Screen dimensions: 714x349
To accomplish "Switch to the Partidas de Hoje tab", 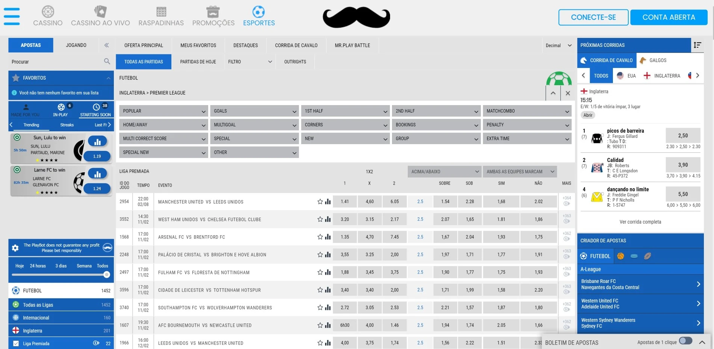I will [x=198, y=62].
